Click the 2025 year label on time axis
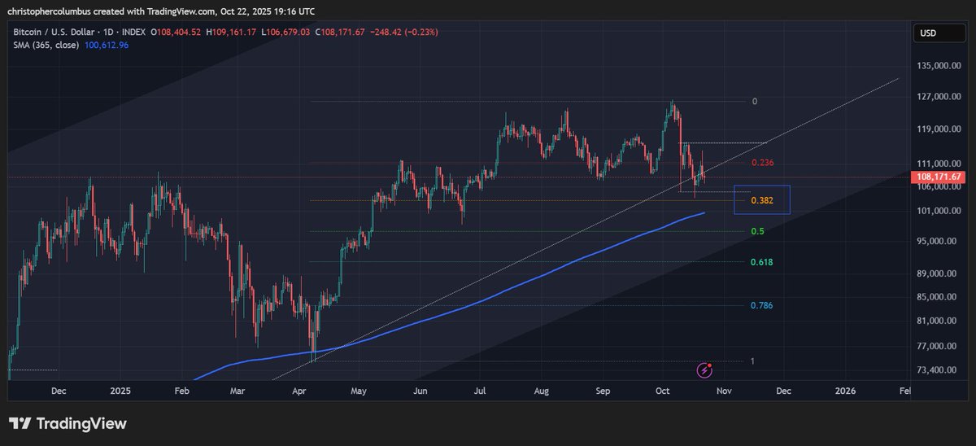Viewport: 976px width, 446px height. pyautogui.click(x=120, y=391)
